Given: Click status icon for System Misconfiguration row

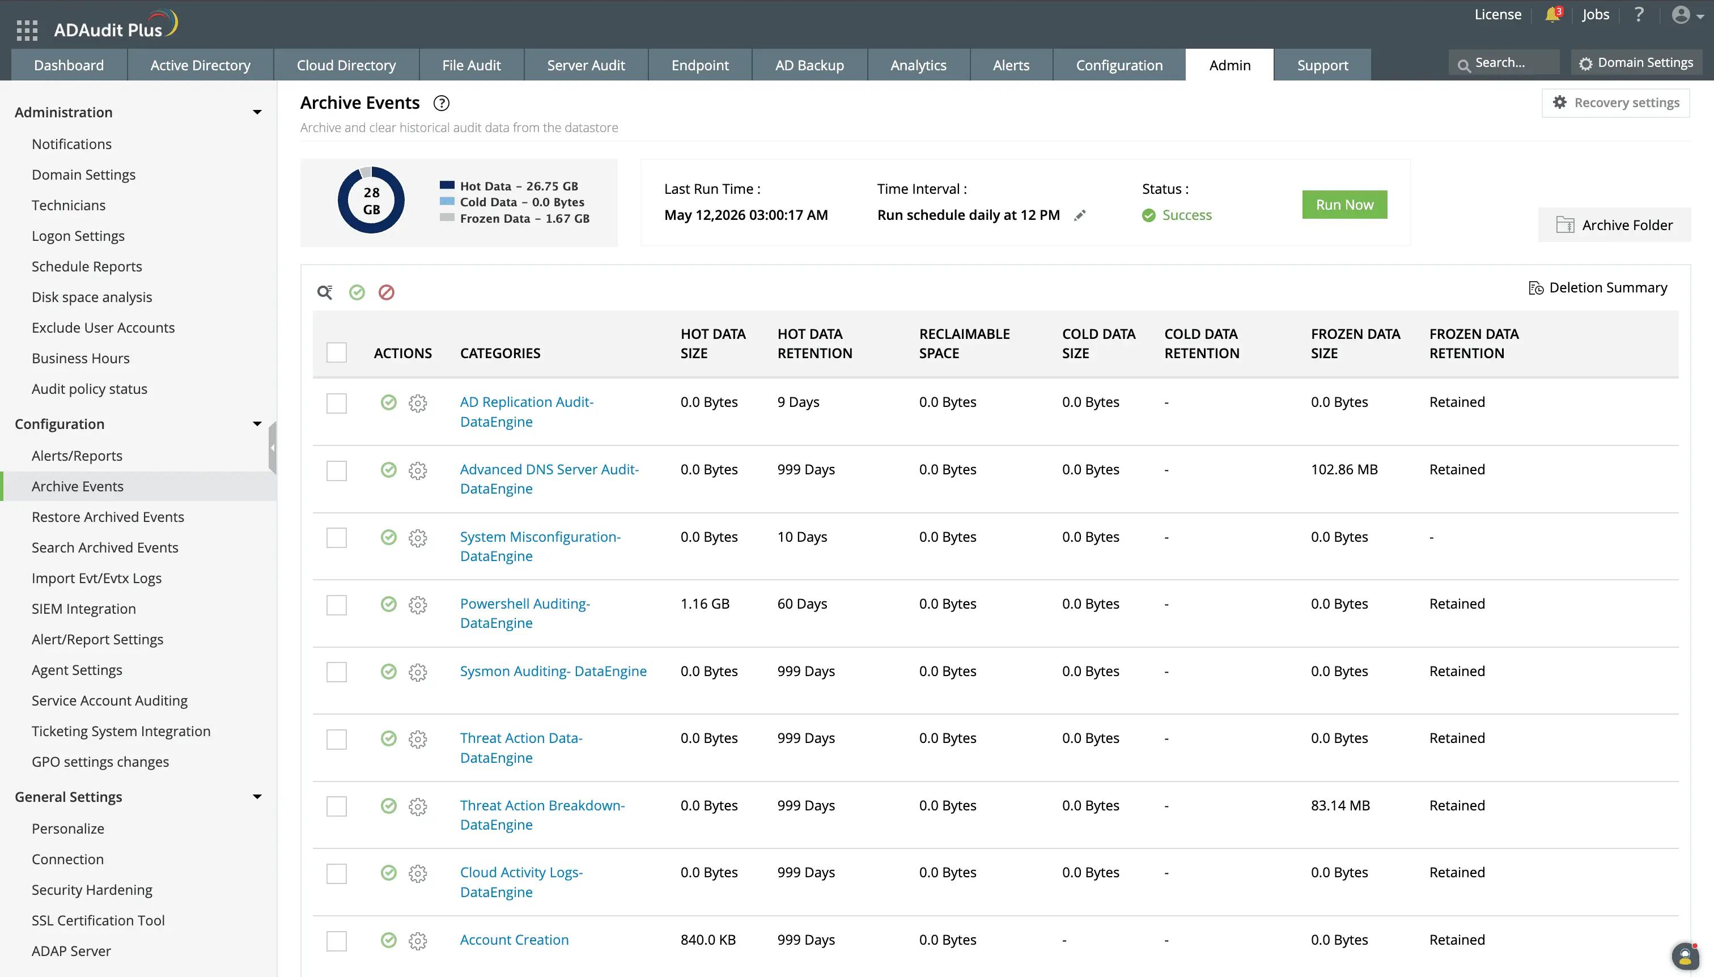Looking at the screenshot, I should coord(389,537).
